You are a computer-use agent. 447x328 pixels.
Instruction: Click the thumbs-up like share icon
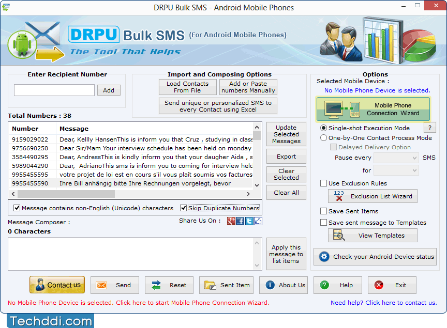point(258,221)
